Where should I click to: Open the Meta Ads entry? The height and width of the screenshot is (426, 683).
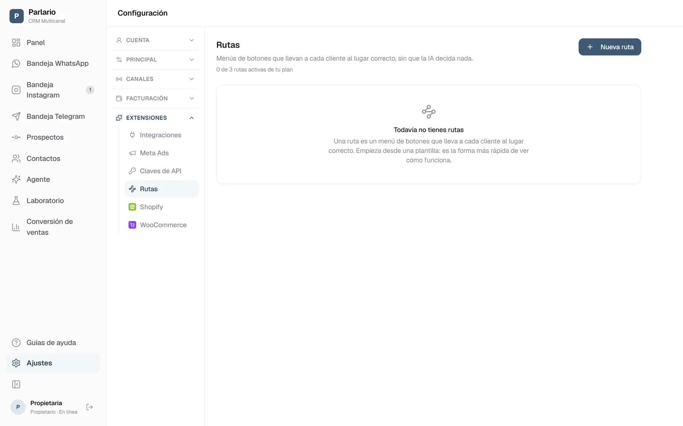tap(162, 153)
